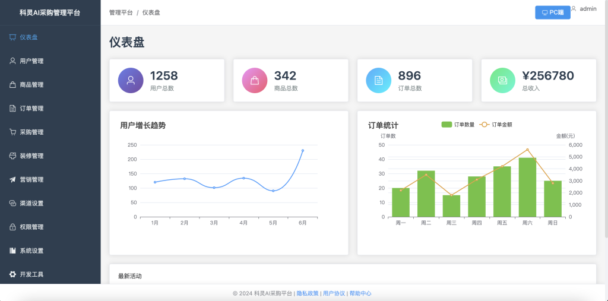Click the lock icon beside 权限管理
This screenshot has width=608, height=301.
click(12, 227)
